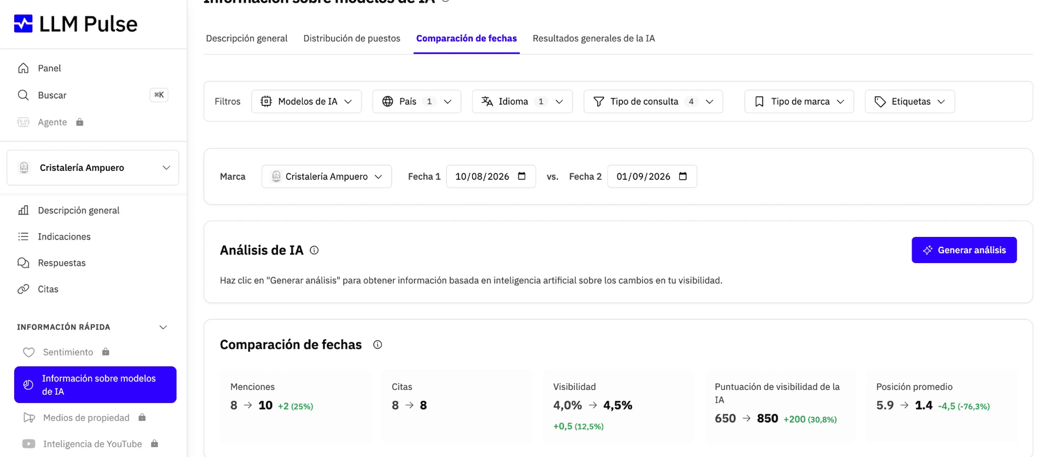Click the Fecha 1 date field
1049x457 pixels.
[491, 176]
